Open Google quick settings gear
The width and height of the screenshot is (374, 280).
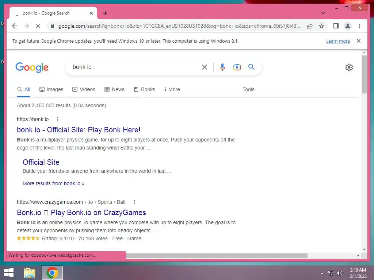pos(349,67)
